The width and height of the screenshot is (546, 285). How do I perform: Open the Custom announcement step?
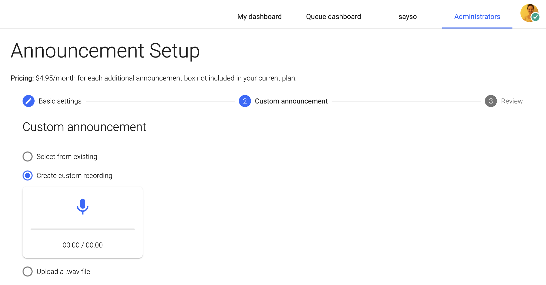[x=291, y=101]
